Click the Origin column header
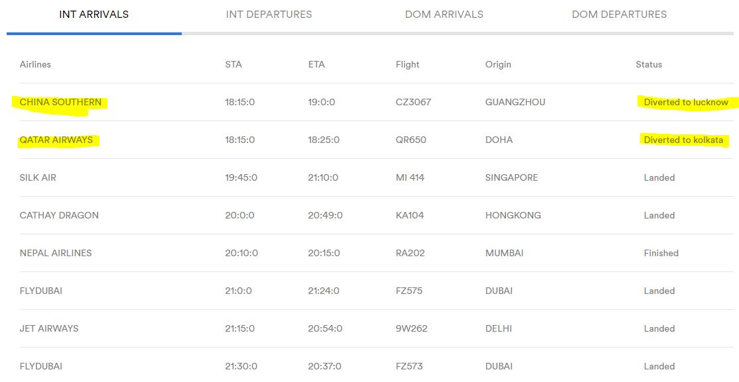Screen dimensions: 739x382 tap(498, 64)
